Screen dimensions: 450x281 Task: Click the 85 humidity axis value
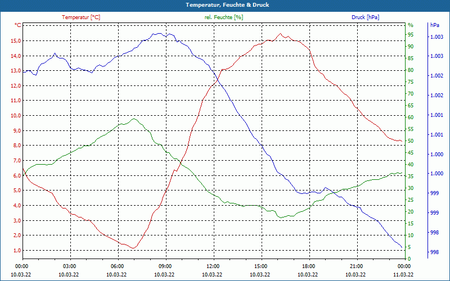(411, 58)
